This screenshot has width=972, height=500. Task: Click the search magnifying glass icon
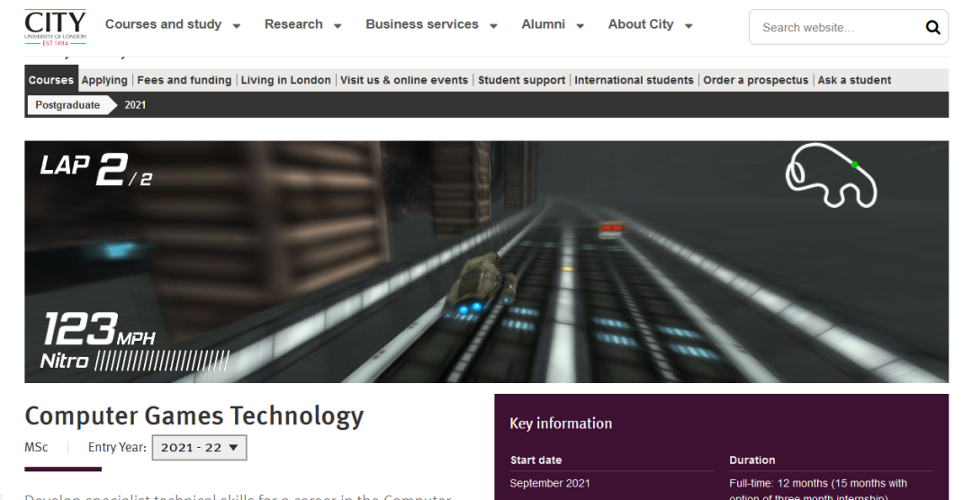[x=931, y=28]
